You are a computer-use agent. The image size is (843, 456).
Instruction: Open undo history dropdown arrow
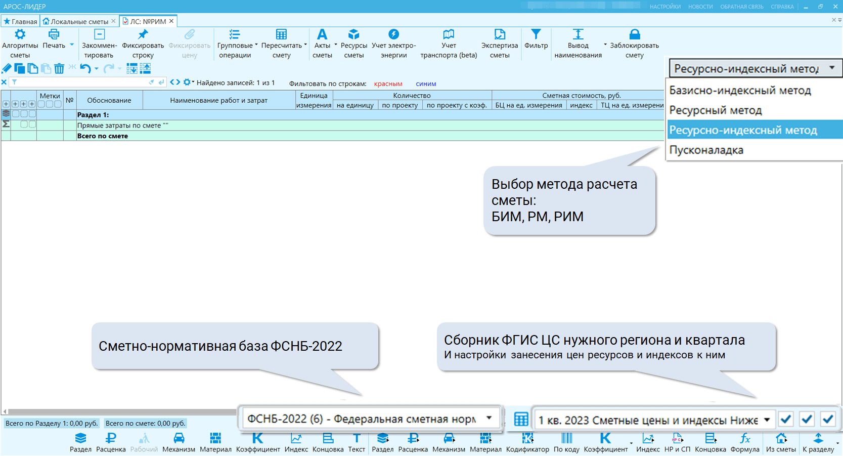click(x=97, y=69)
